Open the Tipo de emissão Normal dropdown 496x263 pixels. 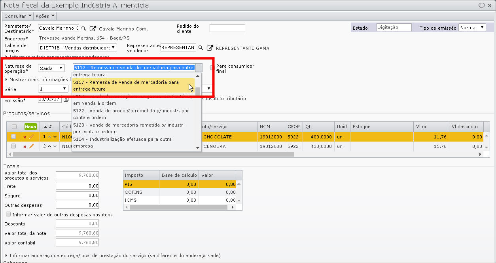tap(472, 28)
